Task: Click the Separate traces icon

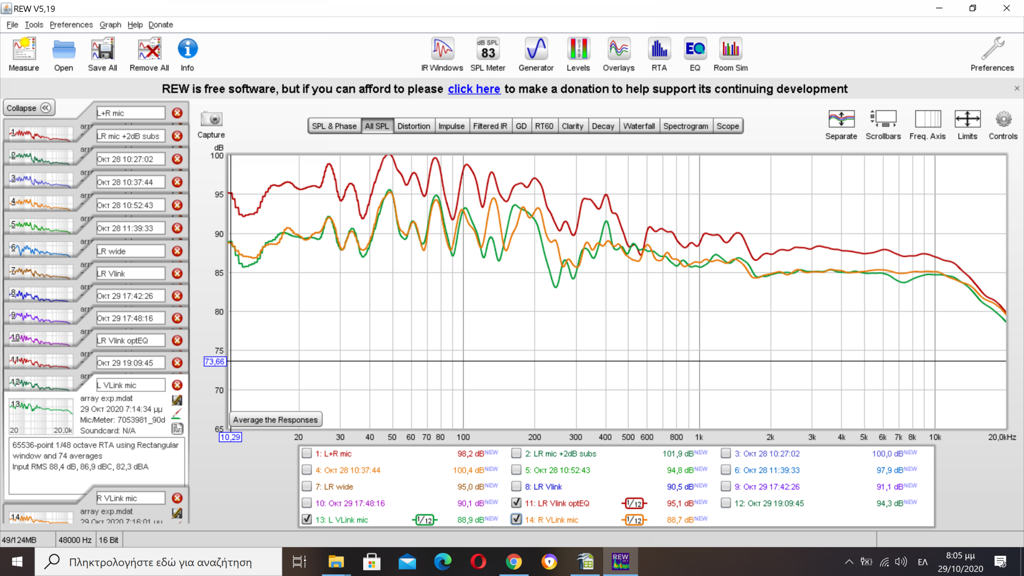Action: [841, 125]
